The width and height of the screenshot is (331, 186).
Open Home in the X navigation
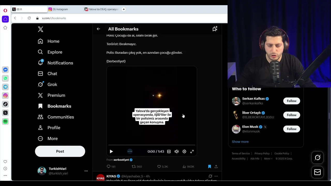[x=49, y=41]
